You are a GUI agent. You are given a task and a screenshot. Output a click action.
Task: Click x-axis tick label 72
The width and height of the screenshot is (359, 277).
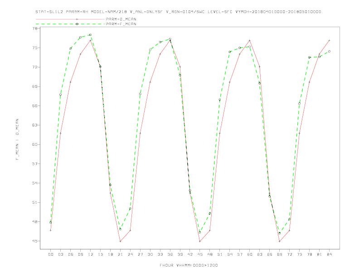(x=290, y=254)
